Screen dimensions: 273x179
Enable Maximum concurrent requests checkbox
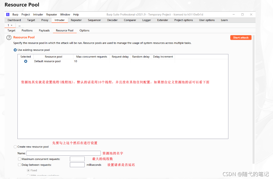[20, 159]
